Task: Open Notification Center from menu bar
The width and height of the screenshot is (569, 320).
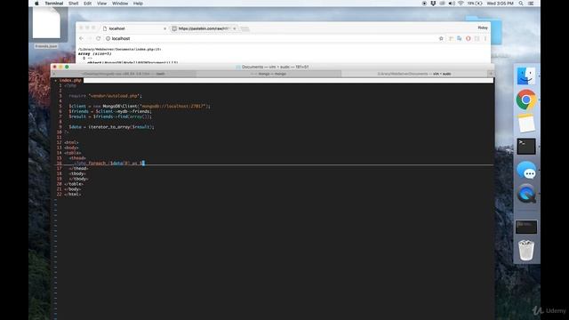Action: click(531, 4)
